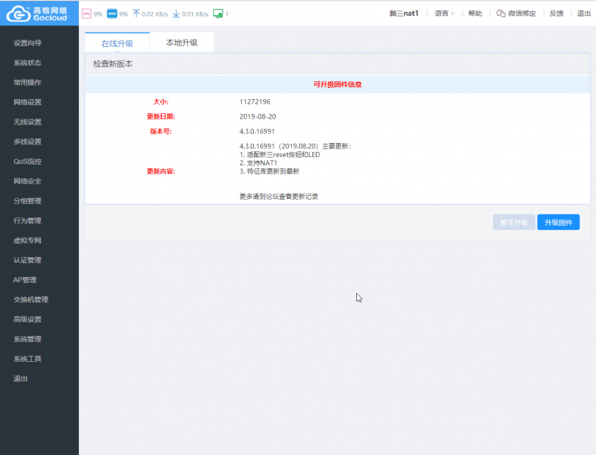
Task: Click the device name 新三nat1
Action: [x=404, y=13]
